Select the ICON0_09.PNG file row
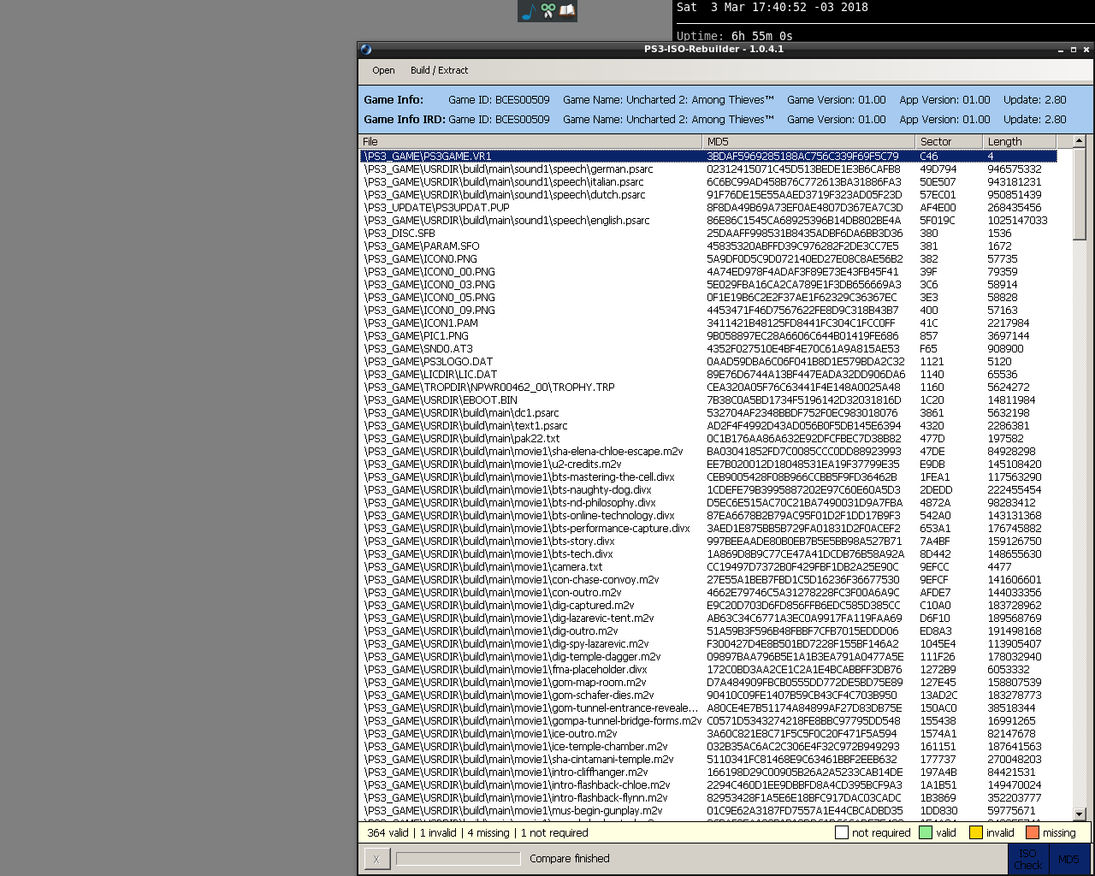Viewport: 1095px width, 876px height. pos(708,310)
